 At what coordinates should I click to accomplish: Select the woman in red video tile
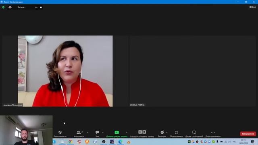[x=65, y=71]
